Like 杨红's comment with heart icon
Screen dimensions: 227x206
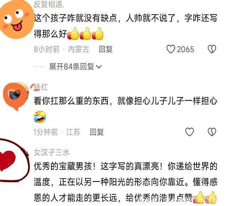click(x=189, y=132)
